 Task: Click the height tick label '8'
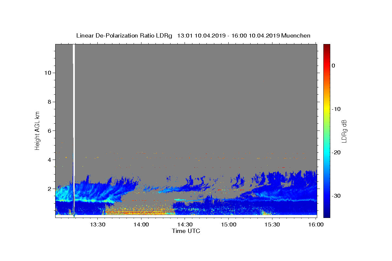coord(49,102)
